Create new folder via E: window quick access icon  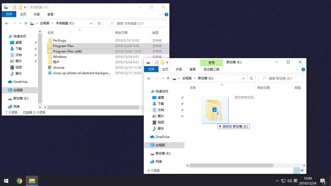pos(162,62)
